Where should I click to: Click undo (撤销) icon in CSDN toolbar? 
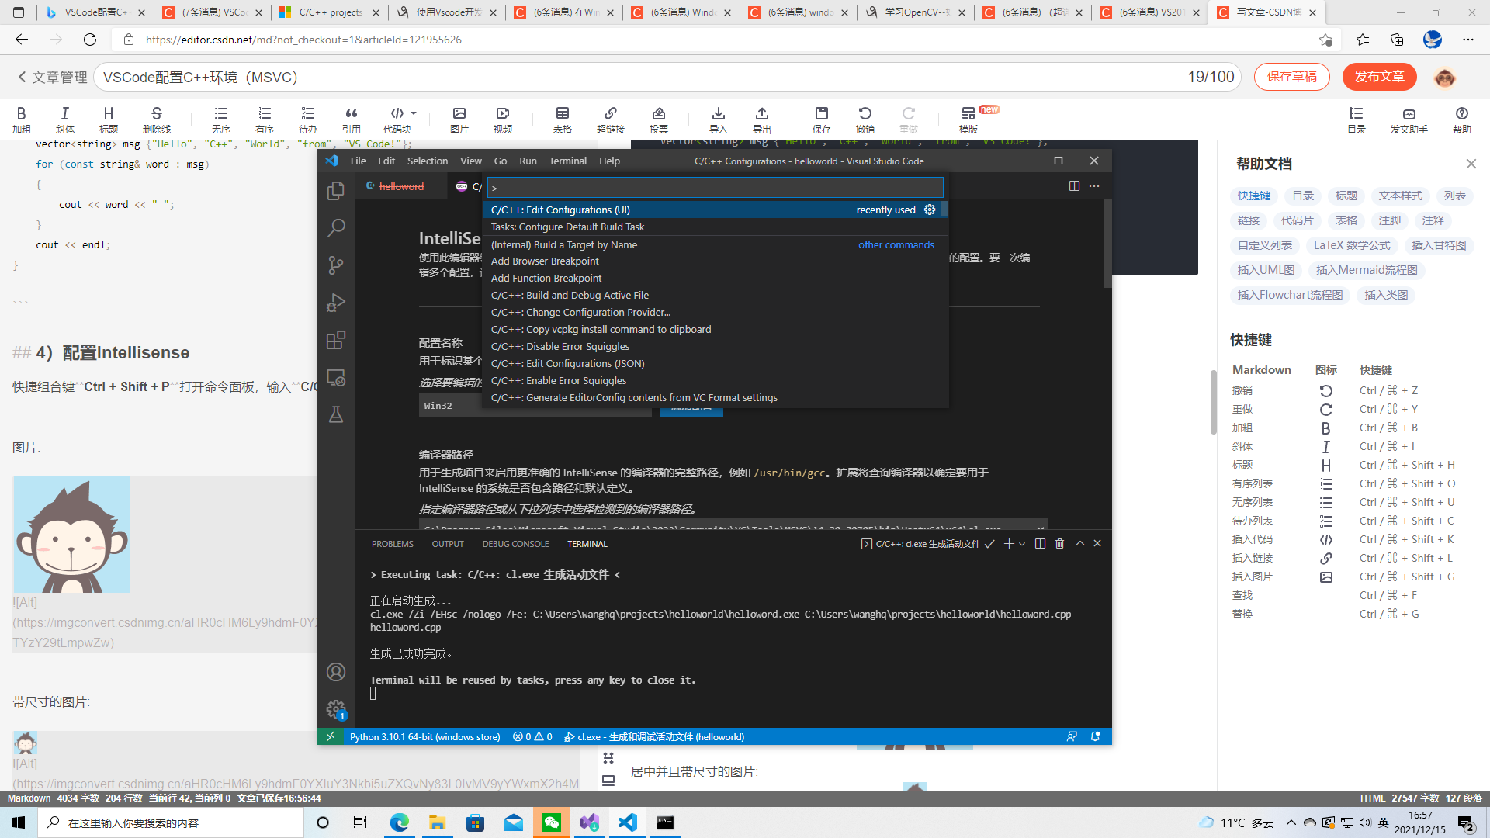[865, 119]
